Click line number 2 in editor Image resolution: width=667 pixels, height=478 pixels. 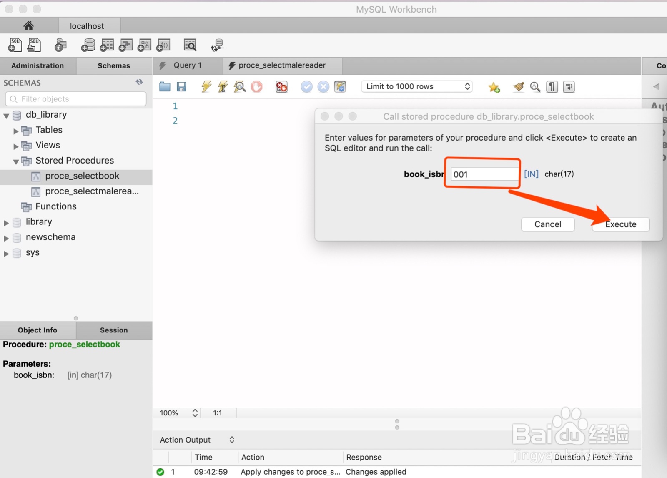pos(175,121)
